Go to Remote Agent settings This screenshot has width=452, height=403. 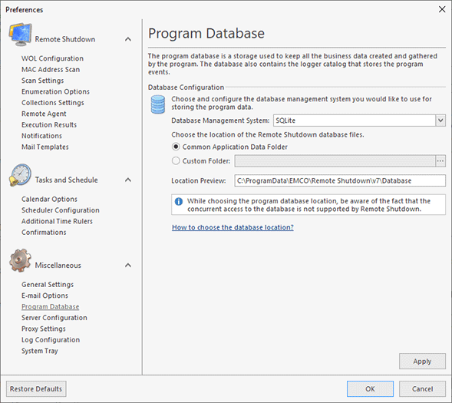[x=44, y=114]
